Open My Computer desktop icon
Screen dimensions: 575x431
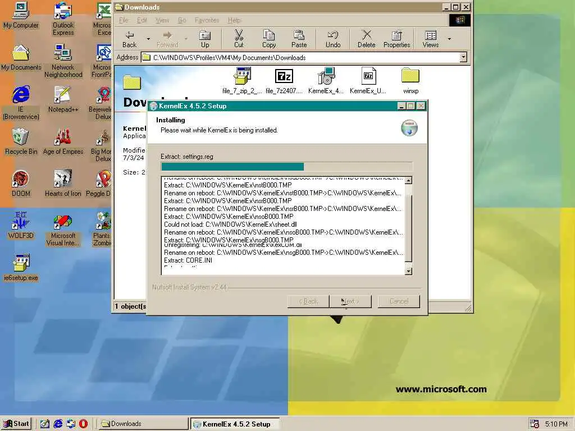point(21,15)
